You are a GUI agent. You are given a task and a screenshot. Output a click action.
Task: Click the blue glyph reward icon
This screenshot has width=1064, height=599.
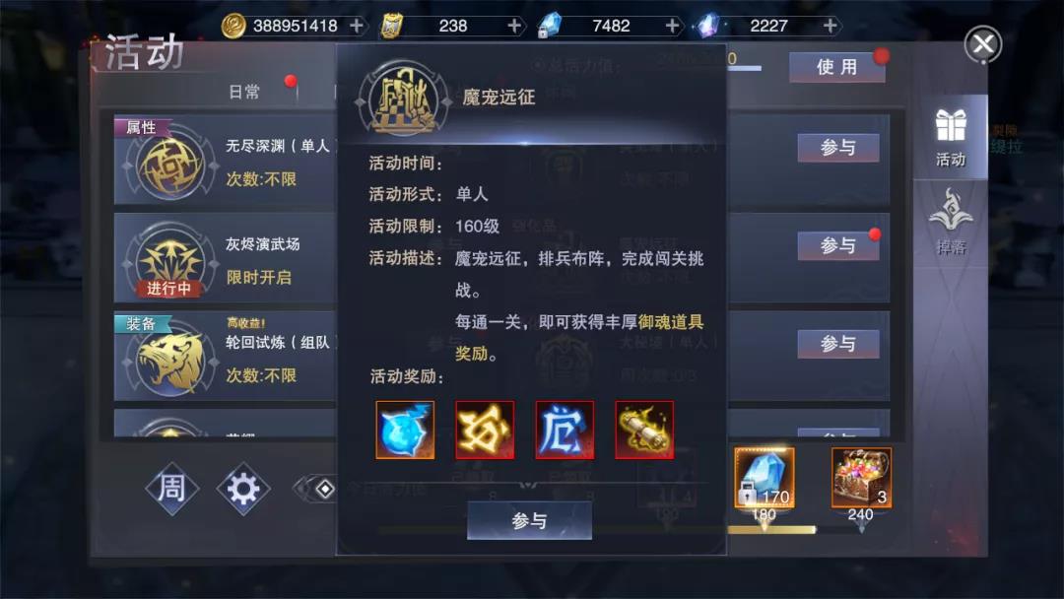coord(565,430)
